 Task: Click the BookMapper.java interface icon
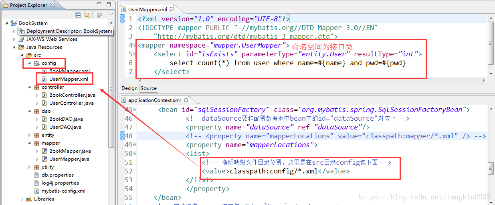[44, 151]
